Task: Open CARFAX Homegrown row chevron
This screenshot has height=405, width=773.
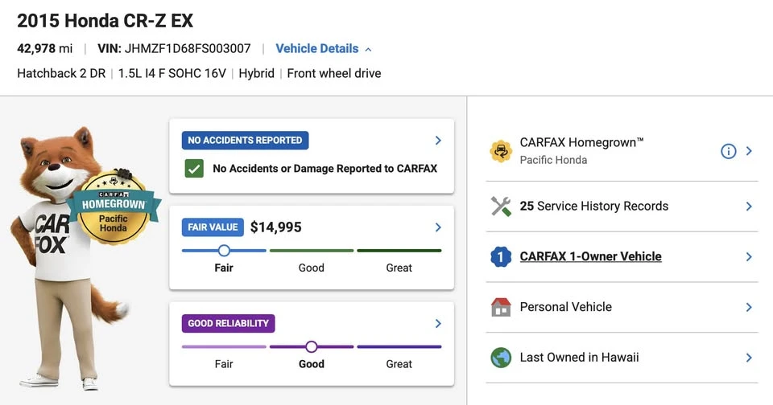Action: 749,151
